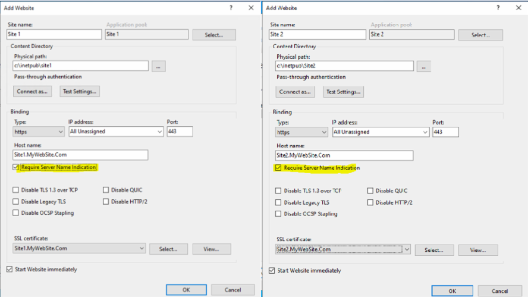Check Disable OCSP Stapling in Site 1 dialog
The image size is (528, 297).
[16, 212]
